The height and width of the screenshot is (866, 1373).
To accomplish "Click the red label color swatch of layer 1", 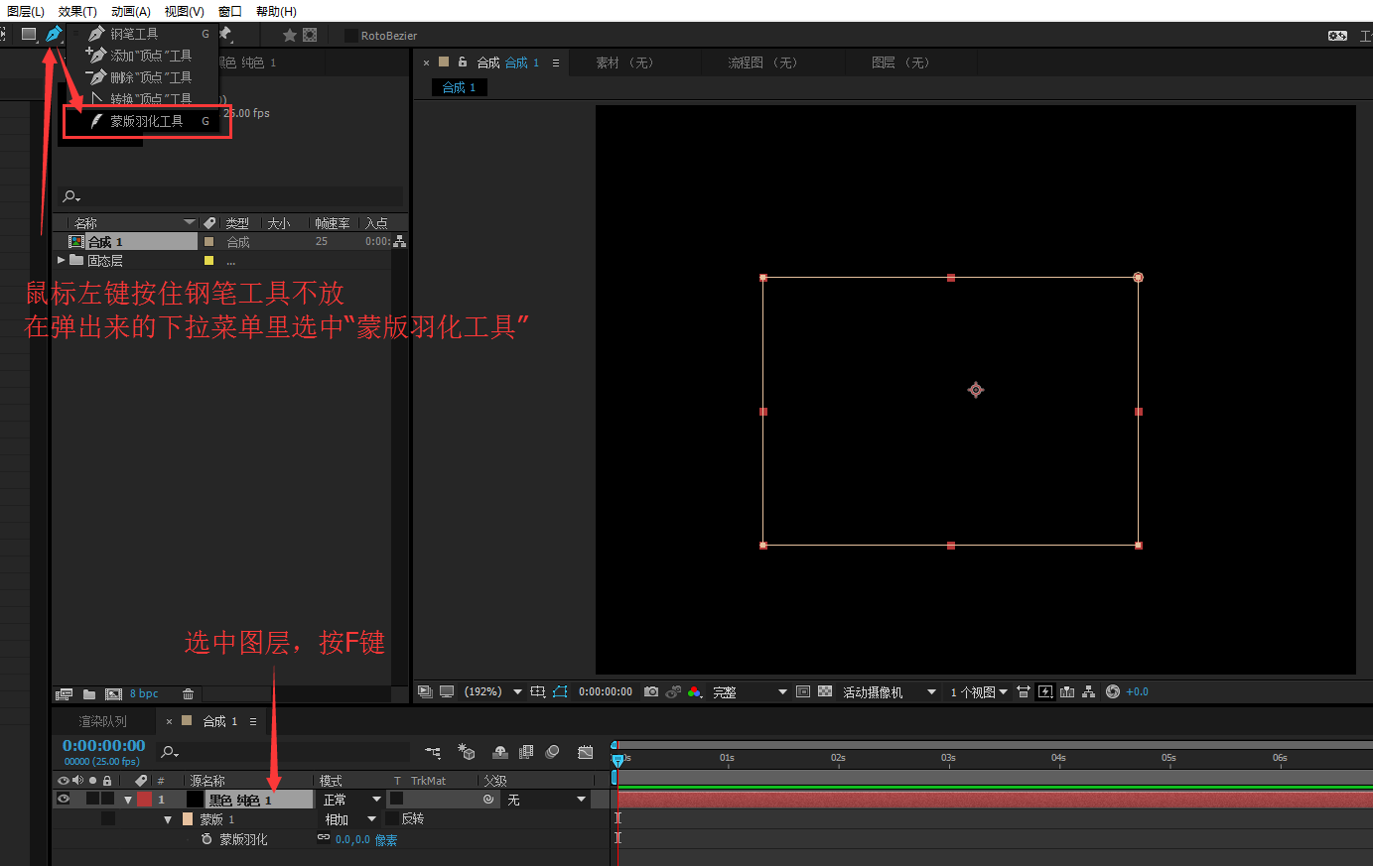I will click(x=145, y=799).
